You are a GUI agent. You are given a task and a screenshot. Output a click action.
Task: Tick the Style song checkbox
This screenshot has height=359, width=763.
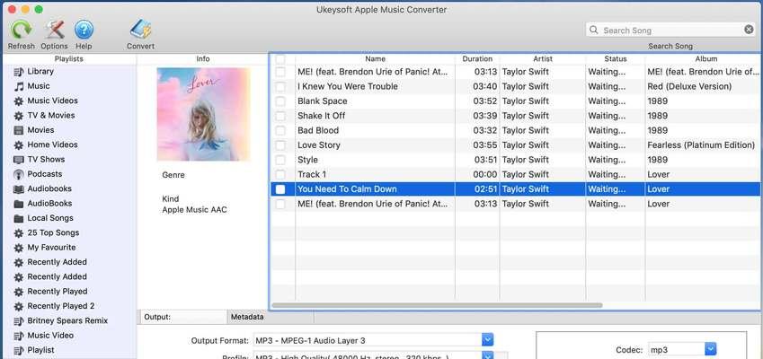tap(280, 160)
